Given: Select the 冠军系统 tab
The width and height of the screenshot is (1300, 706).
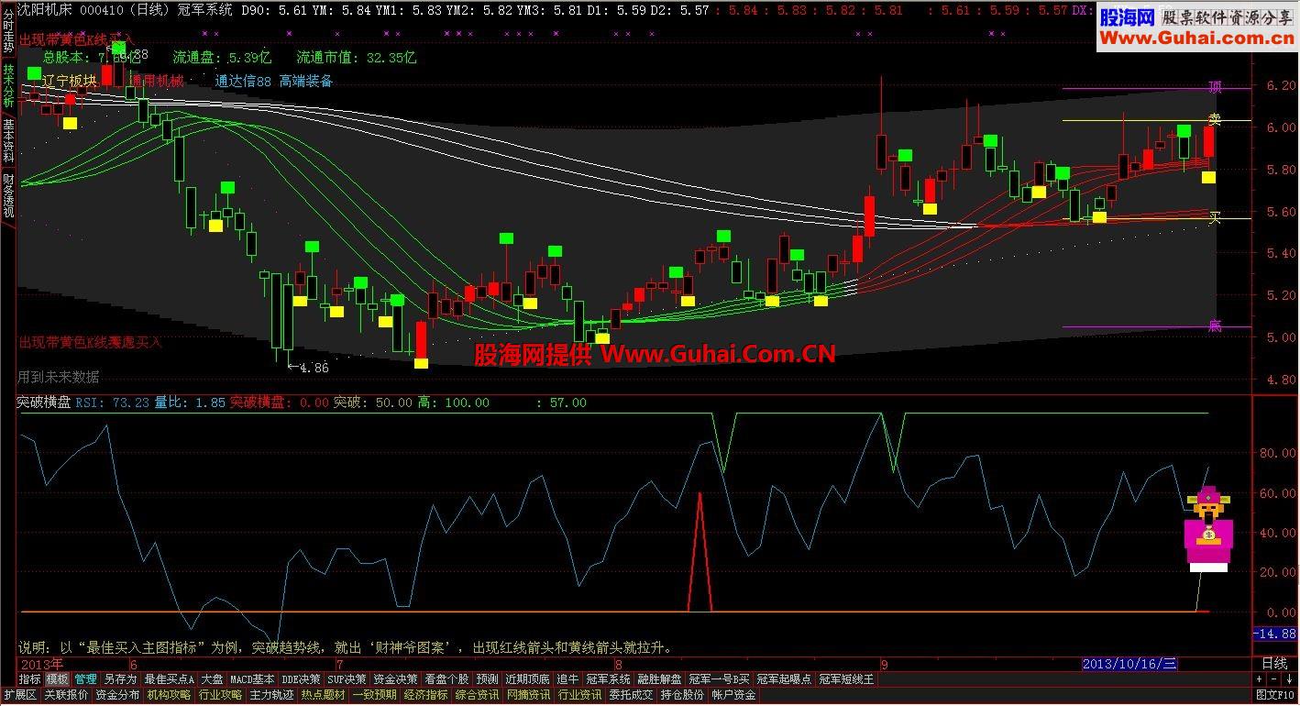Looking at the screenshot, I should tap(608, 679).
